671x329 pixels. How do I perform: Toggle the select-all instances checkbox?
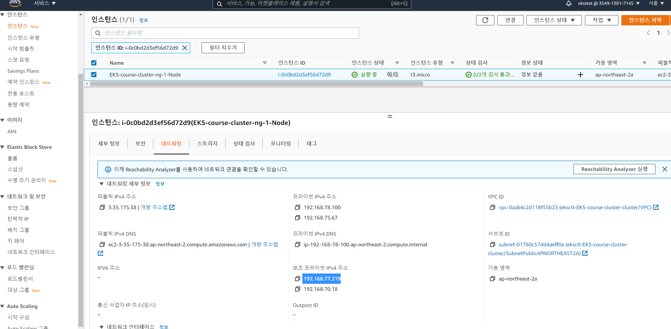(94, 63)
